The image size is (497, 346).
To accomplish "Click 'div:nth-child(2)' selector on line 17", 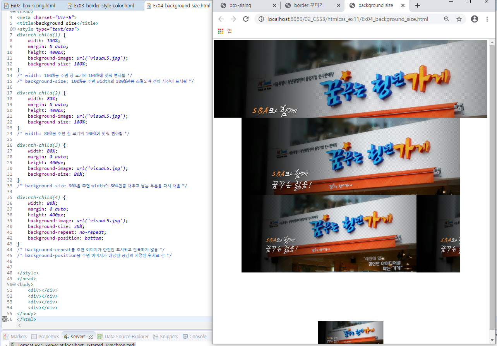I will tap(39, 93).
